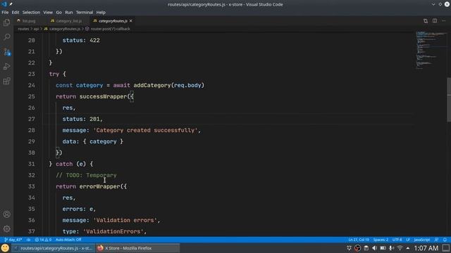The image size is (451, 253).
Task: Click the categoryRoutes.js breadcrumb segment
Action: tap(63, 29)
